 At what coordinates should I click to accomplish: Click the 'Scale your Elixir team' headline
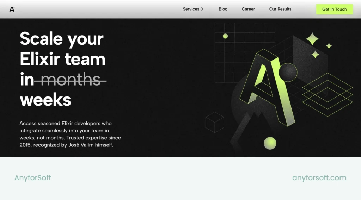(x=63, y=49)
